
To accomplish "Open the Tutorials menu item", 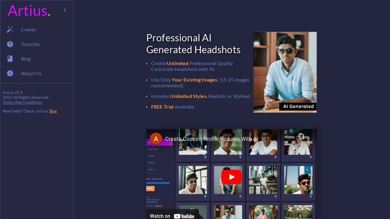I will [x=37, y=44].
